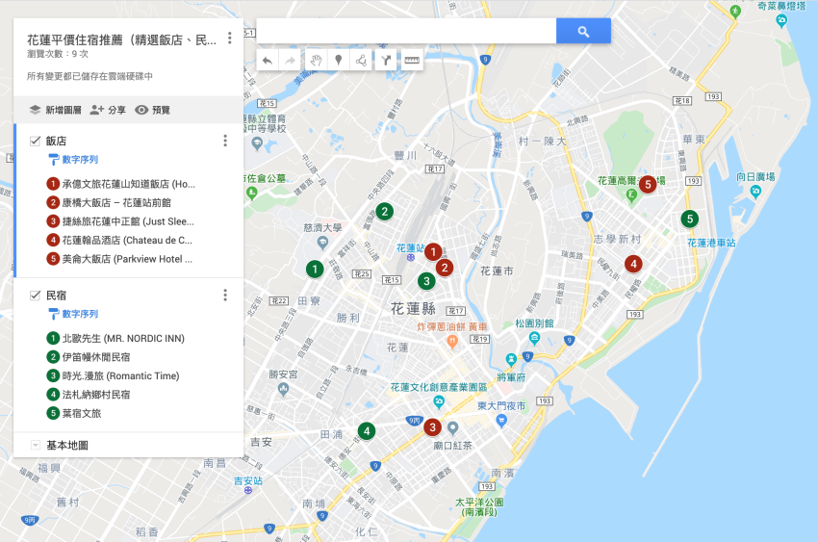818x542 pixels.
Task: Click the 花蓮高爾夫球場 golf pin
Action: pos(631,195)
